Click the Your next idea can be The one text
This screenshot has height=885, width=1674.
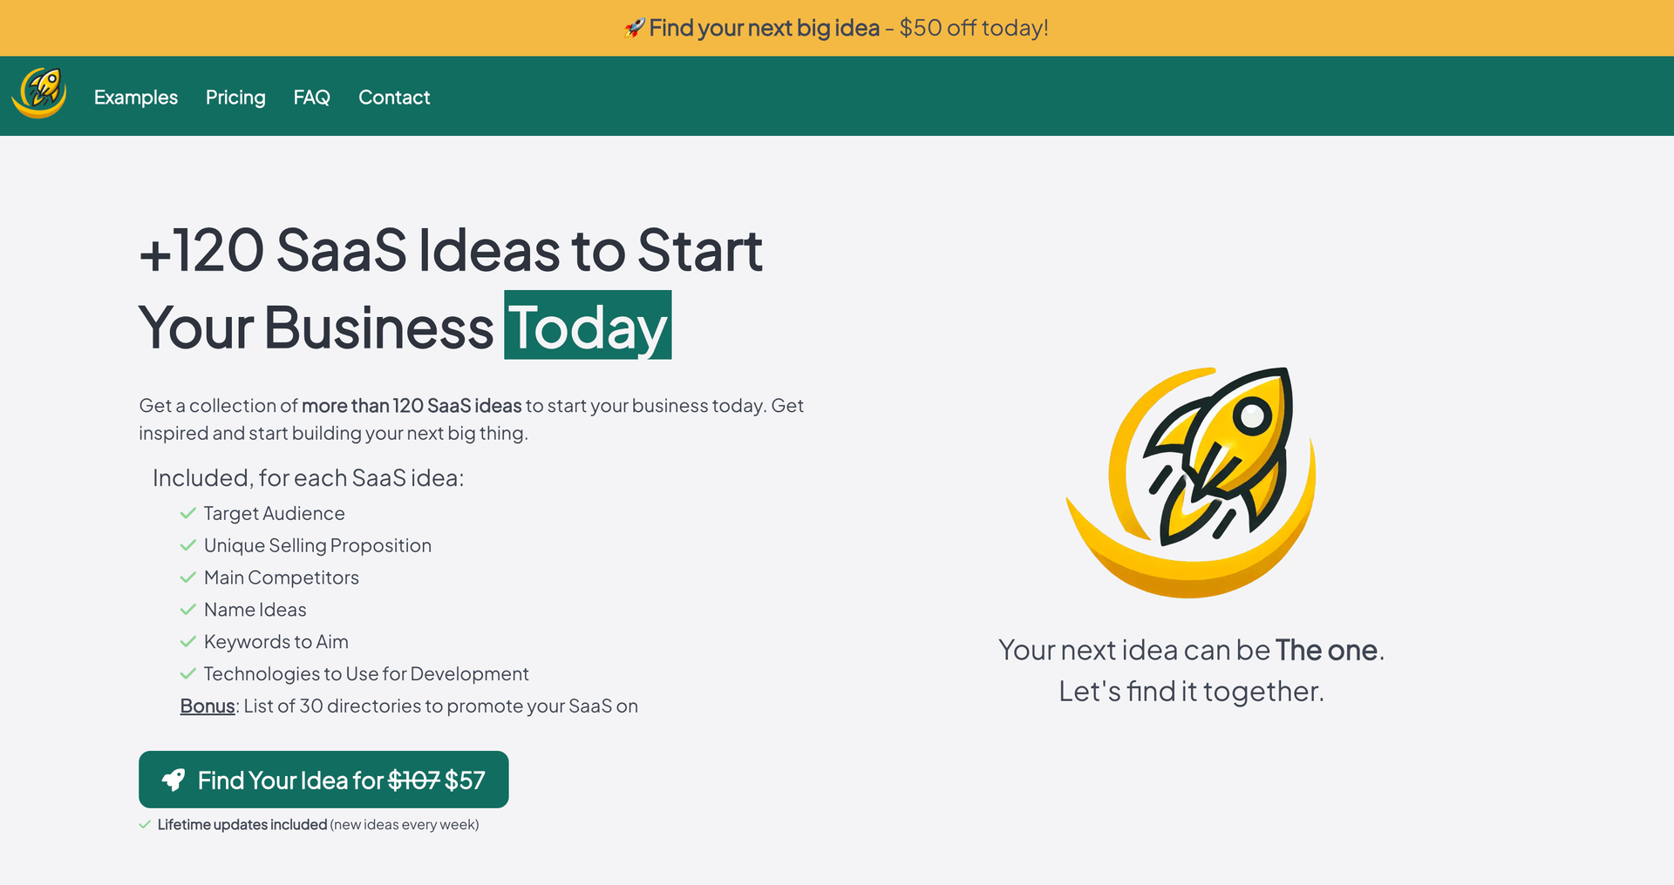click(1191, 651)
